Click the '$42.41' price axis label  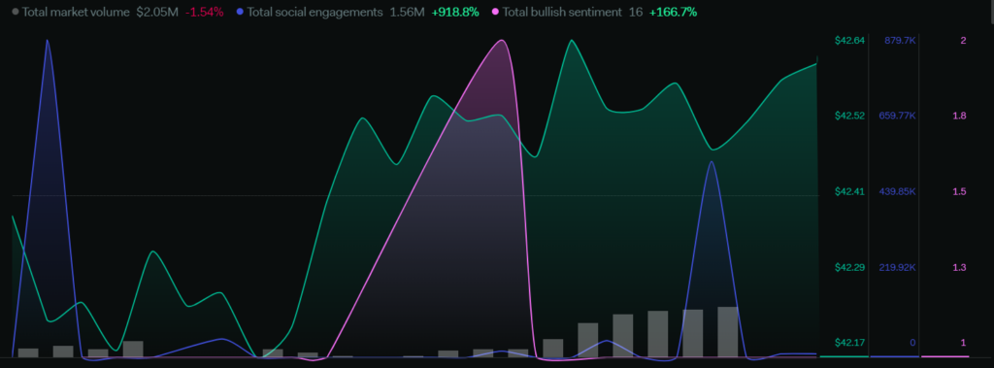[x=849, y=191]
